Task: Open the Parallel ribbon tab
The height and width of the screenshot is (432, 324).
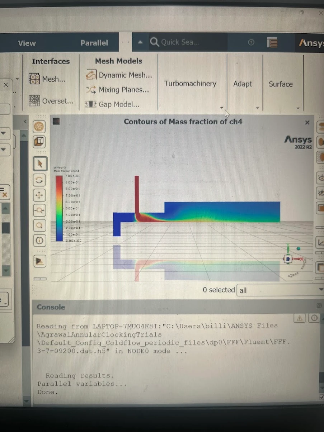Action: tap(94, 43)
